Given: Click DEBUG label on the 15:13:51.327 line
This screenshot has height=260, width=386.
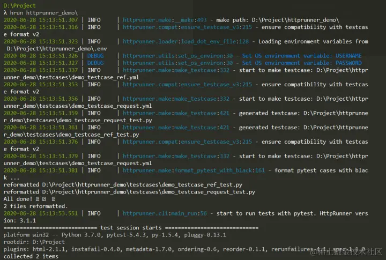Looking at the screenshot, I should [x=95, y=63].
